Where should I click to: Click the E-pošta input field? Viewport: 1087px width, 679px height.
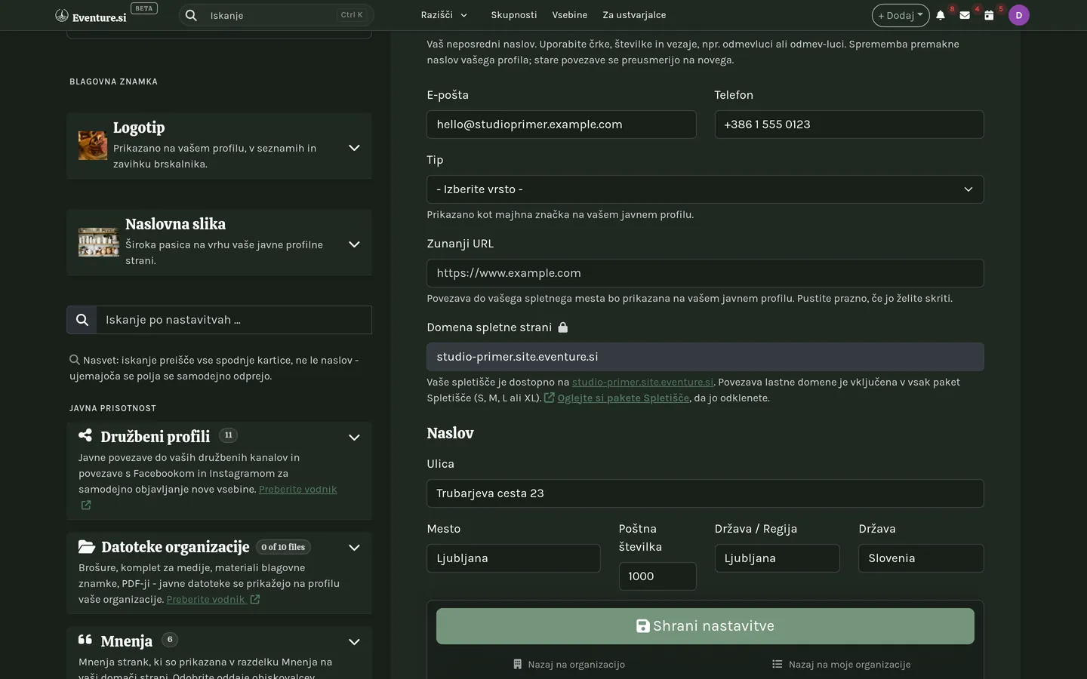[562, 124]
